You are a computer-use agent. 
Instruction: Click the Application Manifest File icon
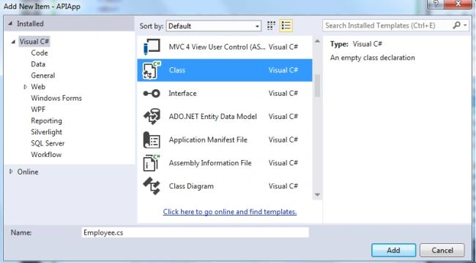152,140
